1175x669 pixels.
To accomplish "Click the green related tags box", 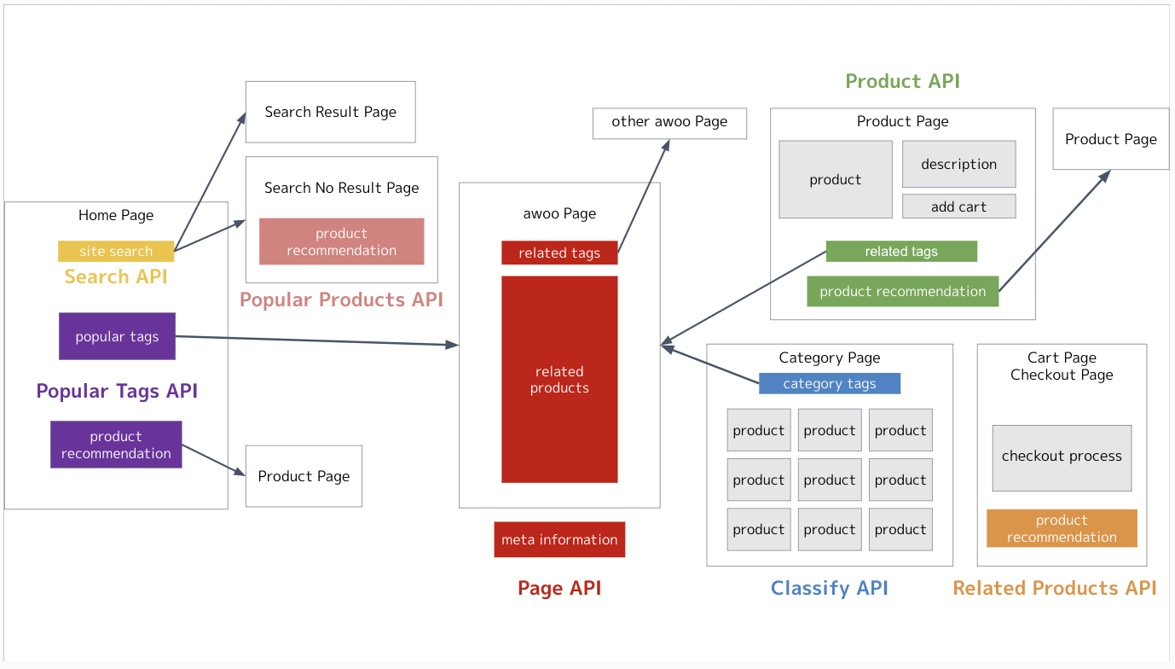I will coord(901,251).
